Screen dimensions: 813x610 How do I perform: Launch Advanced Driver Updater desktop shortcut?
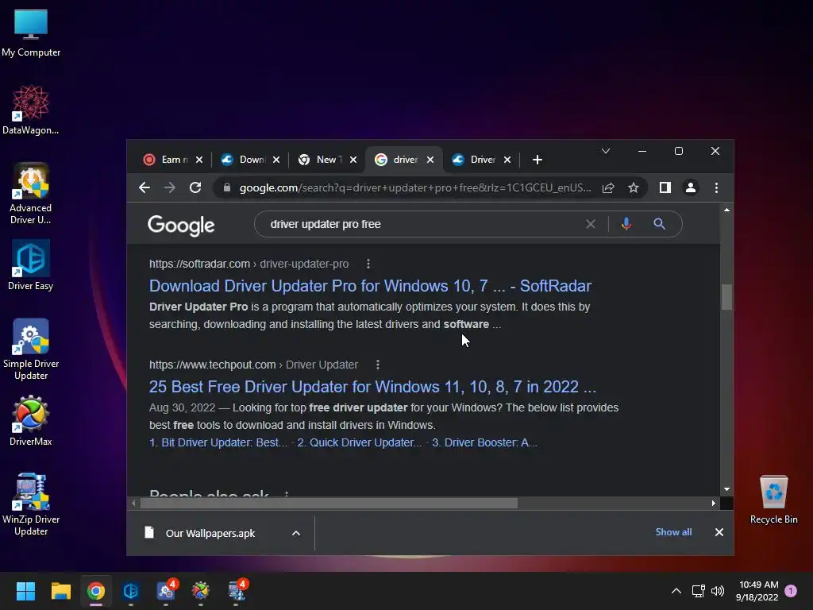(x=31, y=194)
